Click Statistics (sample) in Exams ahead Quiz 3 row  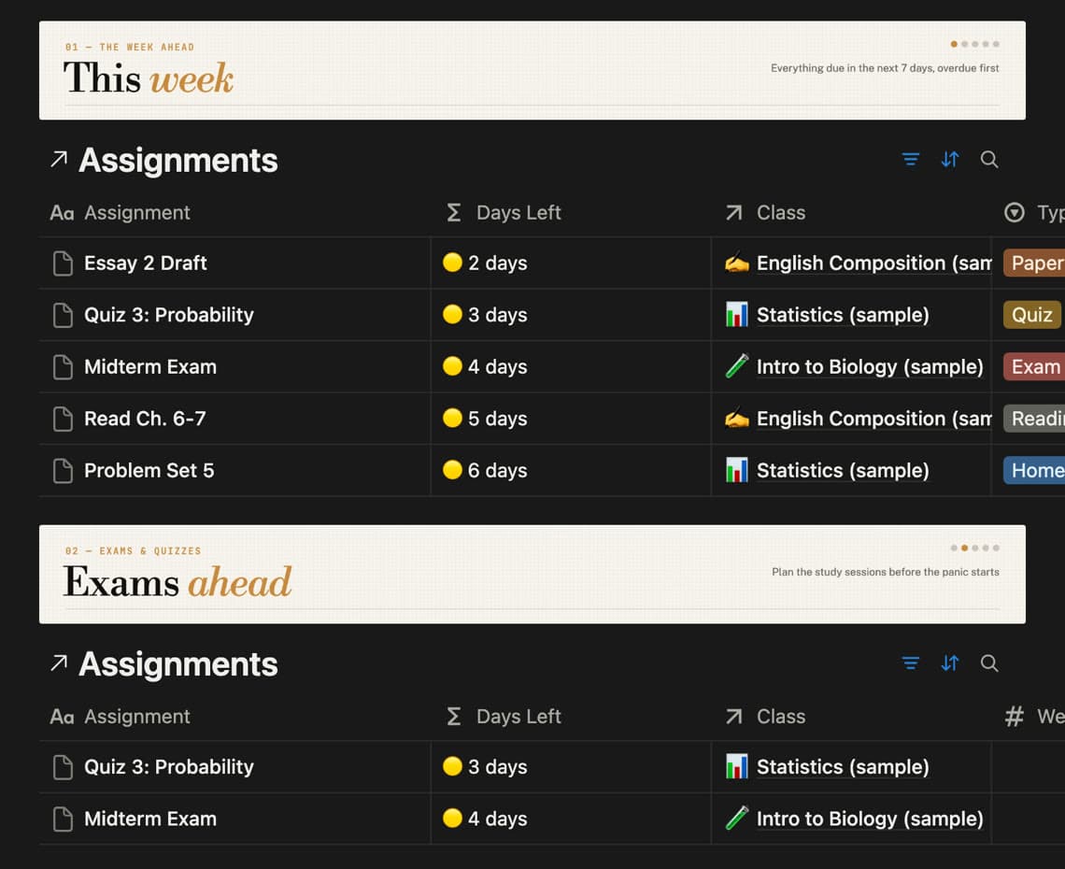843,767
